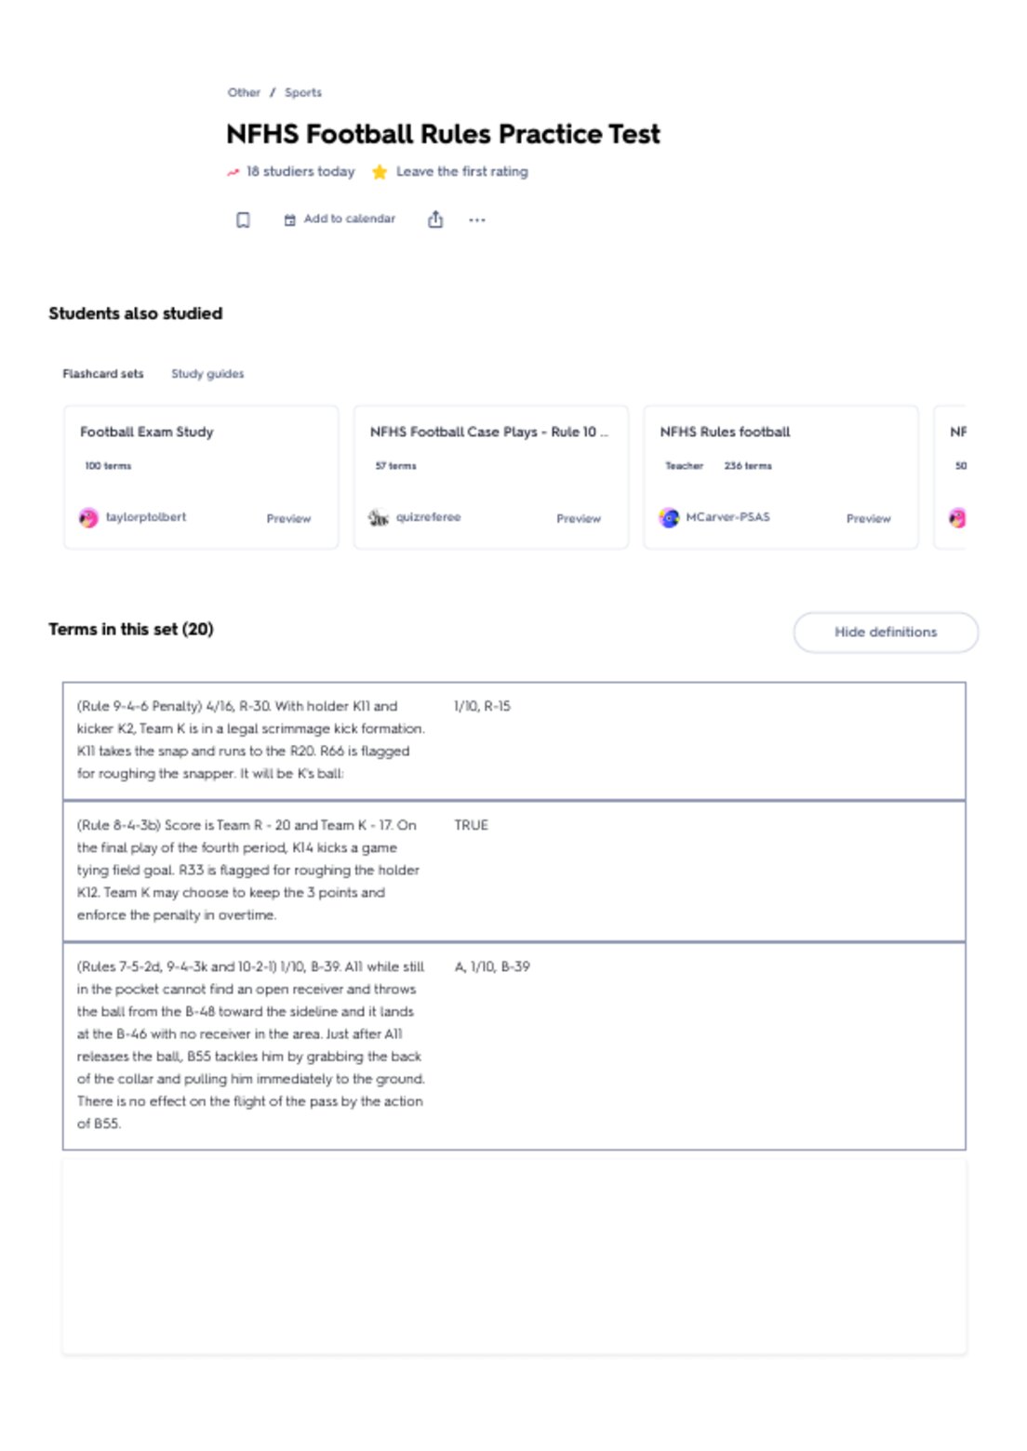Save set with the bookmark icon
This screenshot has width=1027, height=1451.
point(243,220)
